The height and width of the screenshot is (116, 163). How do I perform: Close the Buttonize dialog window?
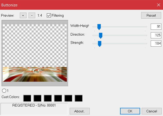click(159, 5)
